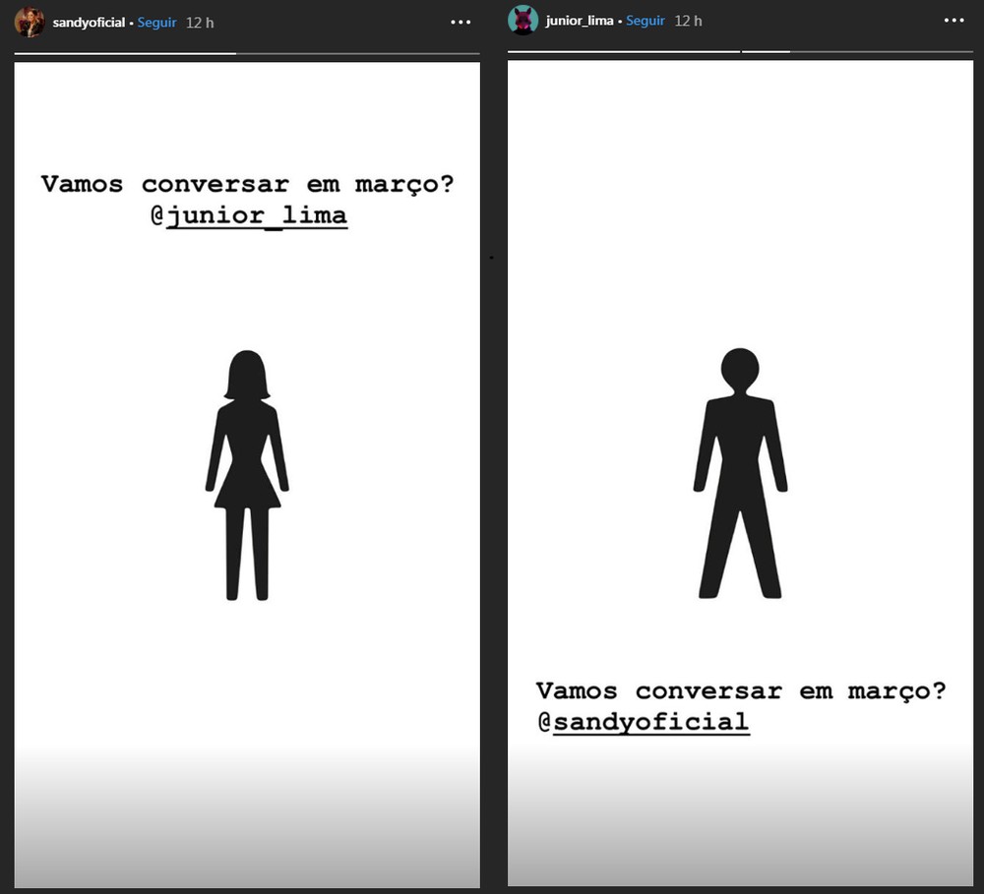
Task: Click the 12 h timestamp on sandyoficial's story
Action: click(200, 22)
